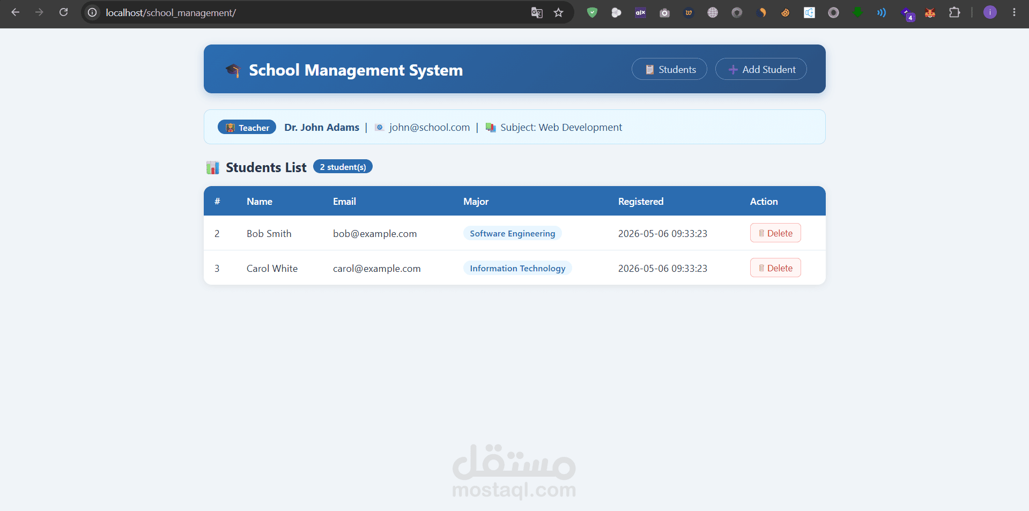This screenshot has height=511, width=1029.
Task: Open the gray globe extension icon
Action: (713, 12)
